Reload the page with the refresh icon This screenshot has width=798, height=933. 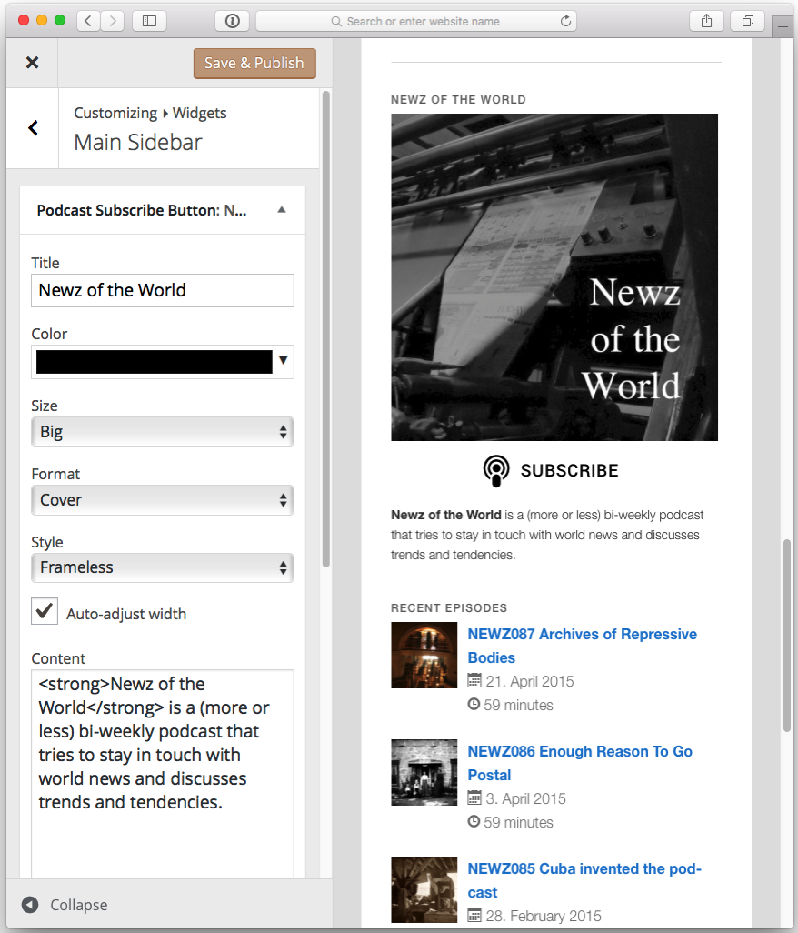(565, 20)
